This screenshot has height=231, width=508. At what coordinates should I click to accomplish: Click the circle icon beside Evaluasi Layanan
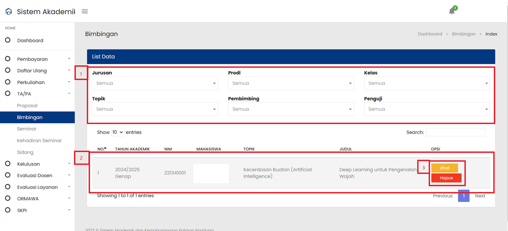[x=8, y=187]
